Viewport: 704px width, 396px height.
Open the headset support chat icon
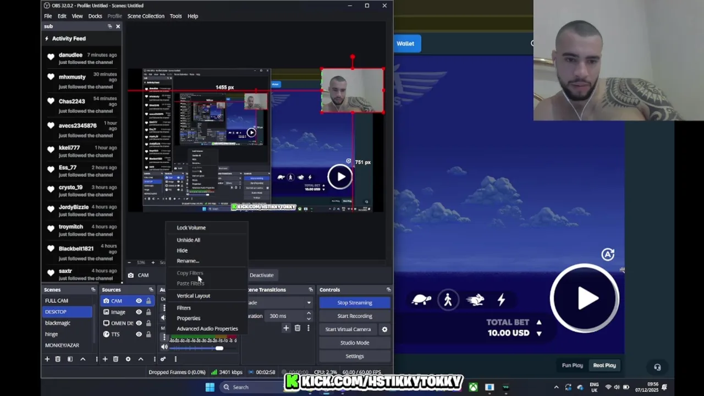tap(657, 367)
